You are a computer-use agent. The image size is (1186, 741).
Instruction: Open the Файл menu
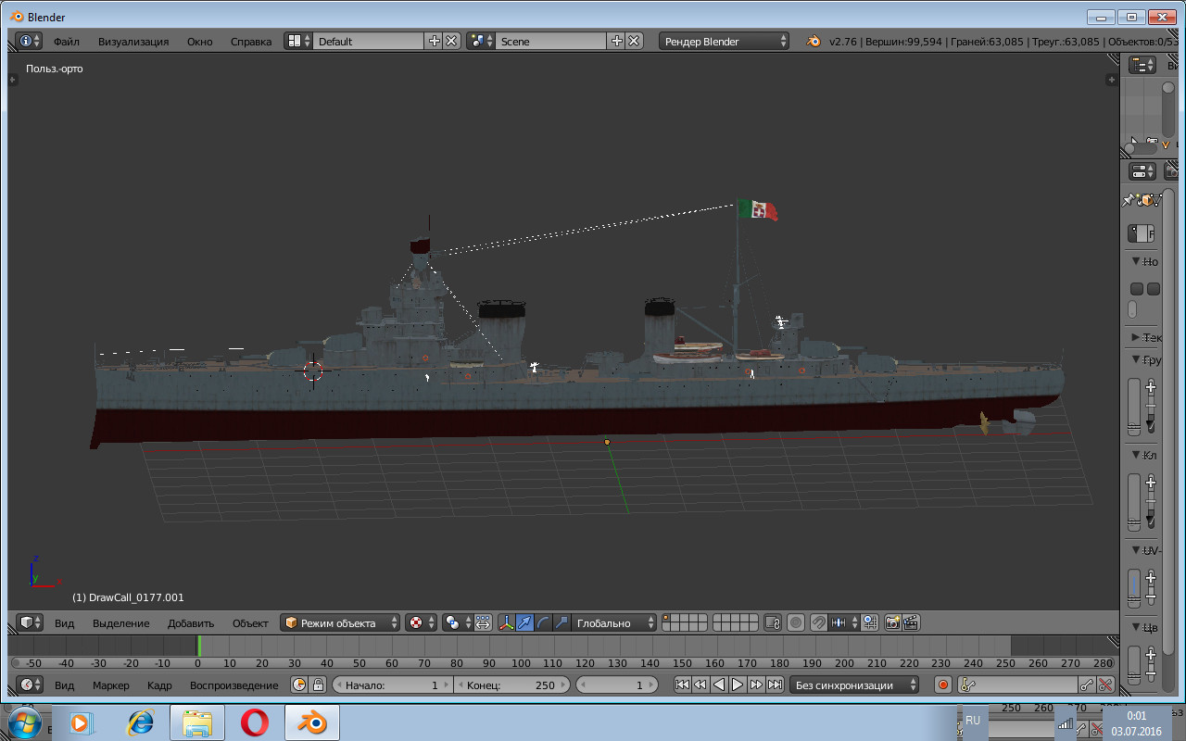(67, 41)
